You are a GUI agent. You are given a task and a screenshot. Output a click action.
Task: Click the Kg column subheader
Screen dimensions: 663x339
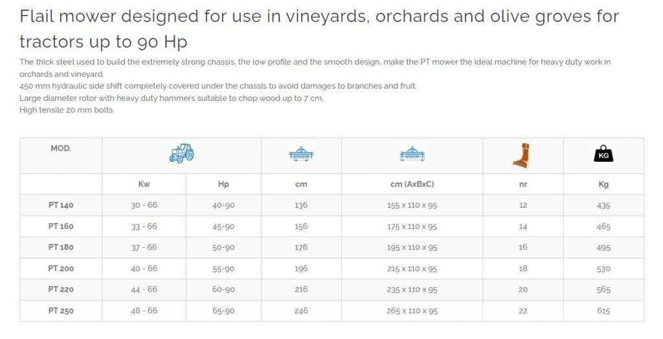pyautogui.click(x=603, y=184)
